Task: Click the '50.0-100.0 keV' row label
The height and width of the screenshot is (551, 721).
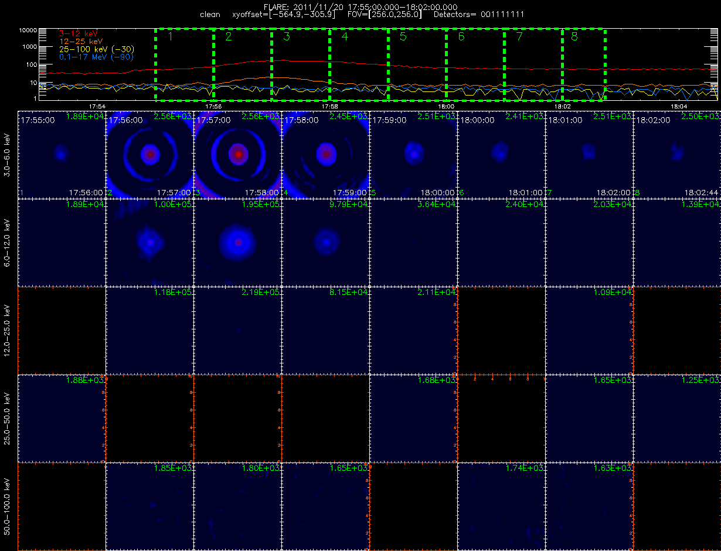Action: coord(7,506)
